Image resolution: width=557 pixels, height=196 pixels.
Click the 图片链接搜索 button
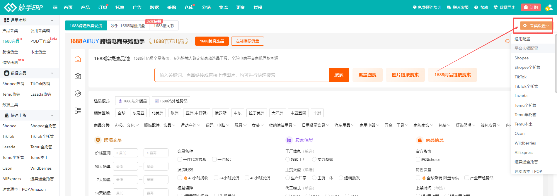405,75
